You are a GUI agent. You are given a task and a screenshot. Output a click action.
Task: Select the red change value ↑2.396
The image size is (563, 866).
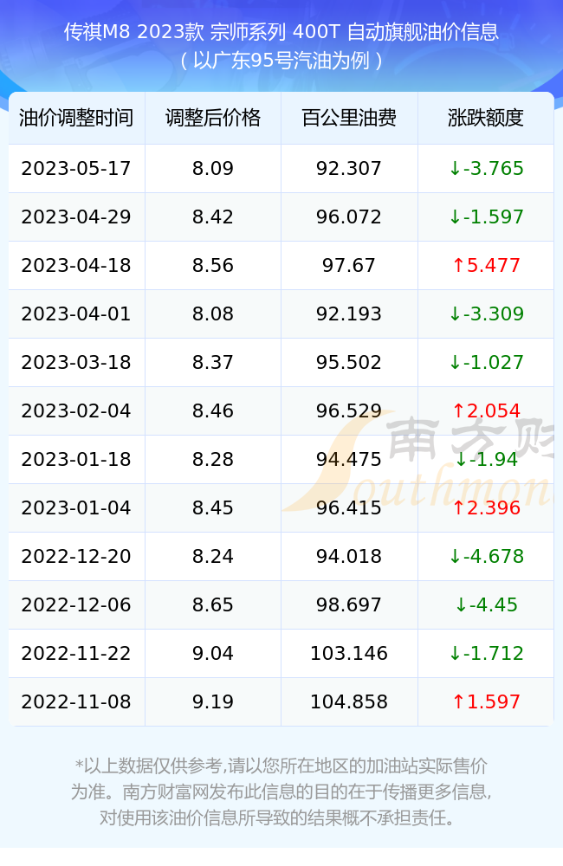486,507
